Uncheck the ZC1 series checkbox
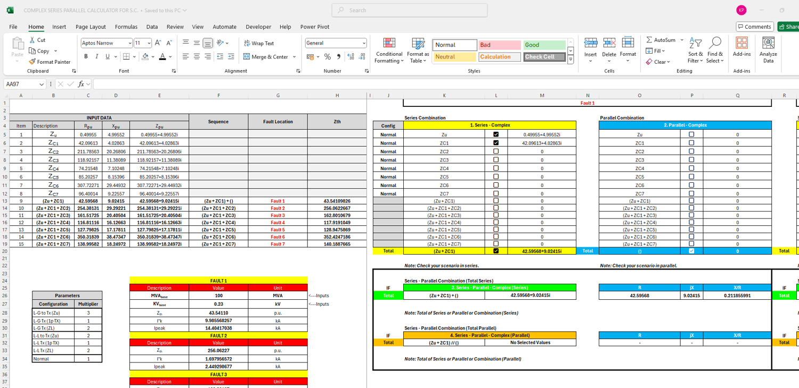Screen dimensions: 799x388 pos(496,143)
